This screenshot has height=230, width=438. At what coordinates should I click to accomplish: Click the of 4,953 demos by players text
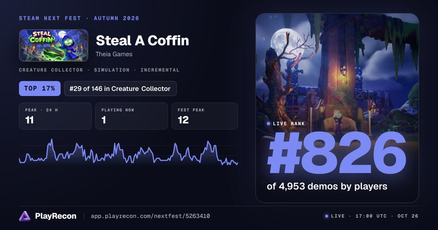click(327, 186)
